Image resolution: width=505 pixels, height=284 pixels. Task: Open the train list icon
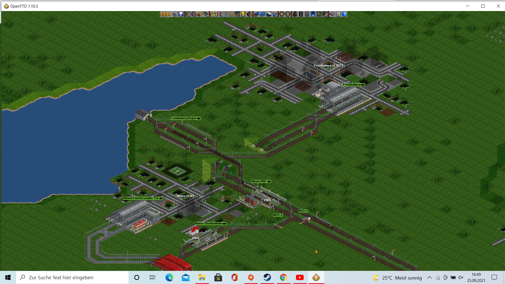coord(256,14)
